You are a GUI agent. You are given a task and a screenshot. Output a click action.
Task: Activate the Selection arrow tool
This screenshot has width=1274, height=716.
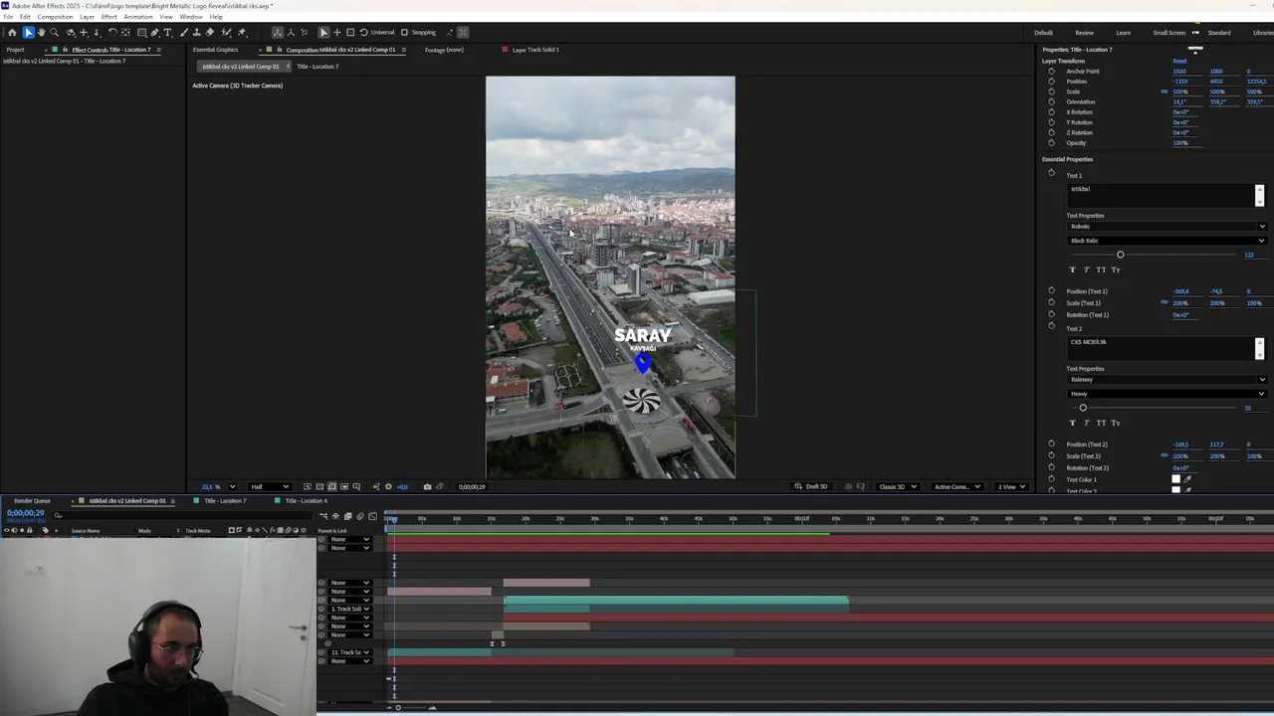(28, 33)
